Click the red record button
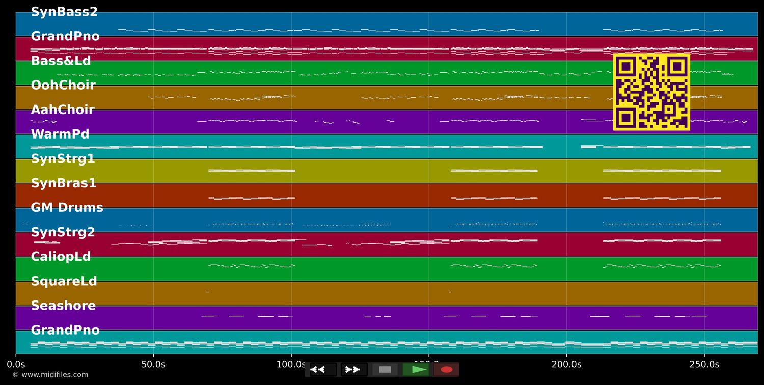Image resolution: width=764 pixels, height=385 pixels. [x=447, y=370]
